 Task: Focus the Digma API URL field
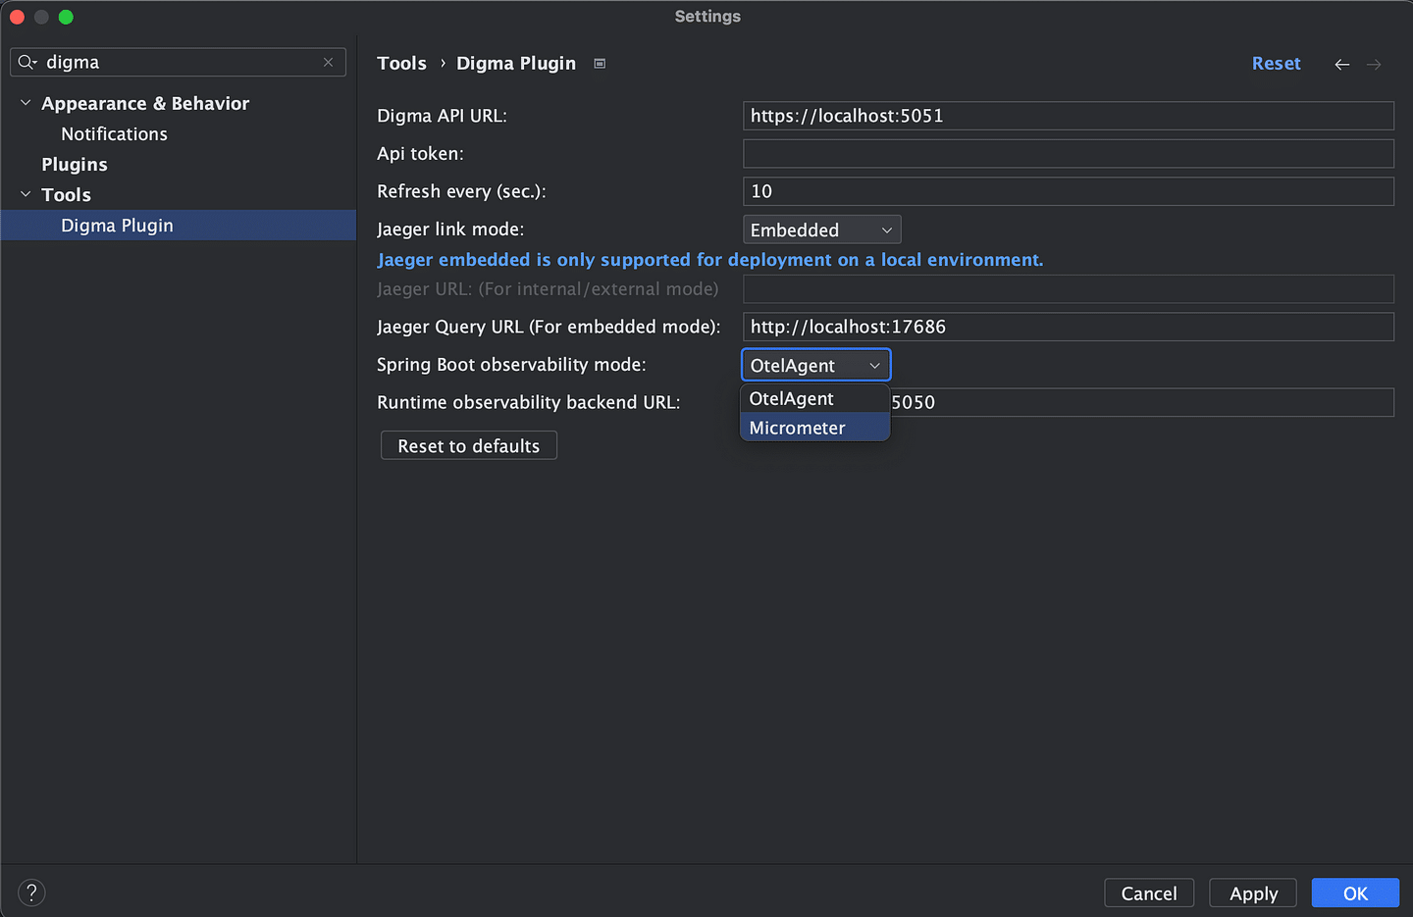pos(1069,116)
